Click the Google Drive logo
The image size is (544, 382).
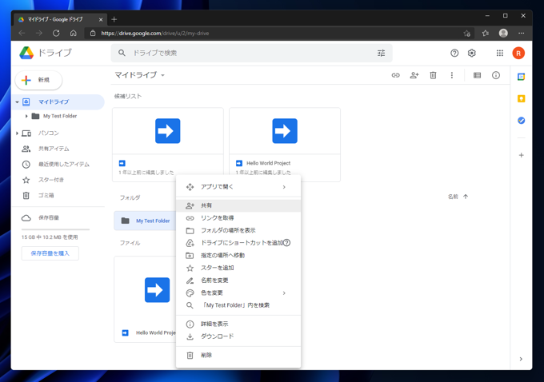(26, 53)
